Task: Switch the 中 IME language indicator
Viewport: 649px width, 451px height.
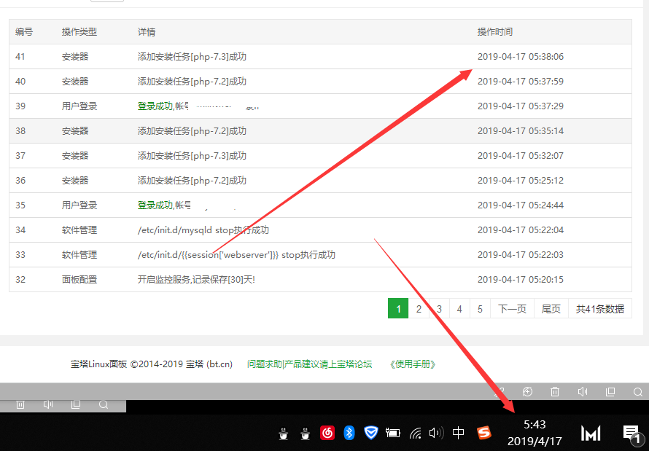Action: pyautogui.click(x=458, y=433)
